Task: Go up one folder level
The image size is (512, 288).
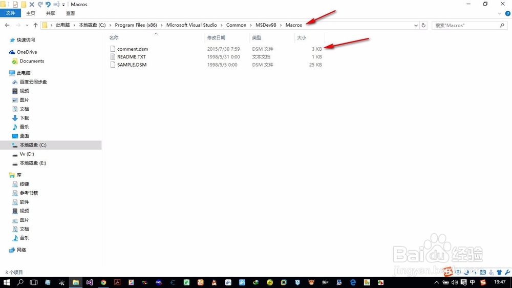Action: 35,25
